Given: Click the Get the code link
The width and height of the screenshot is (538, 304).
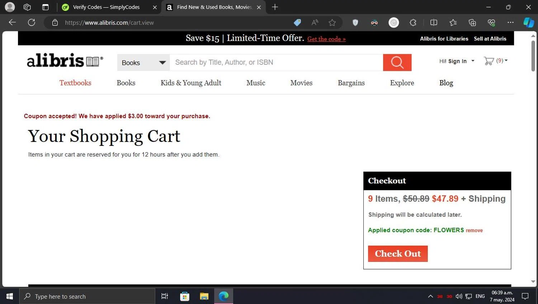Looking at the screenshot, I should click(x=326, y=39).
